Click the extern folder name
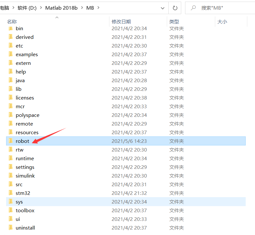255x235 pixels. (23, 63)
